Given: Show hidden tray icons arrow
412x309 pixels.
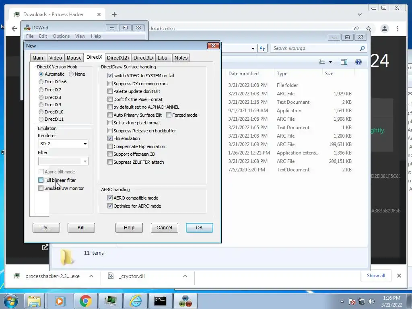Looking at the screenshot, I should pos(342,301).
